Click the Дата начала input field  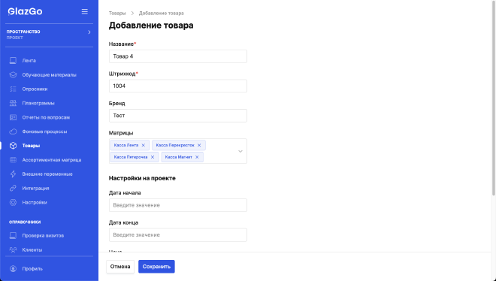[x=178, y=205]
